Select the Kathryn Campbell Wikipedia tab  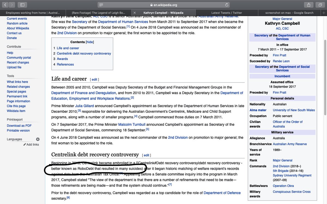pos(163,13)
